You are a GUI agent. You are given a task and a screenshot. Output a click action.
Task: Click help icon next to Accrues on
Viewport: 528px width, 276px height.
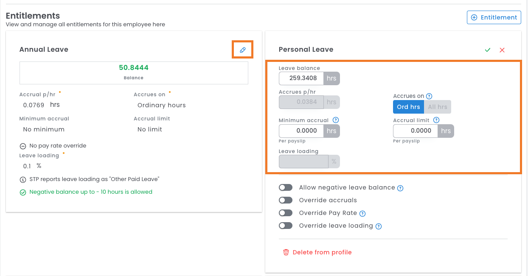coord(429,96)
